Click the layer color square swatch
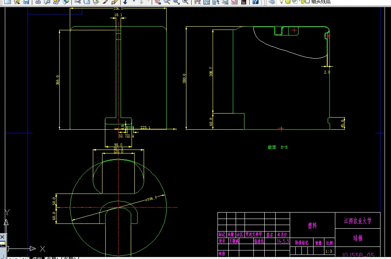Viewport: 391px width, 259px height. (x=307, y=2)
